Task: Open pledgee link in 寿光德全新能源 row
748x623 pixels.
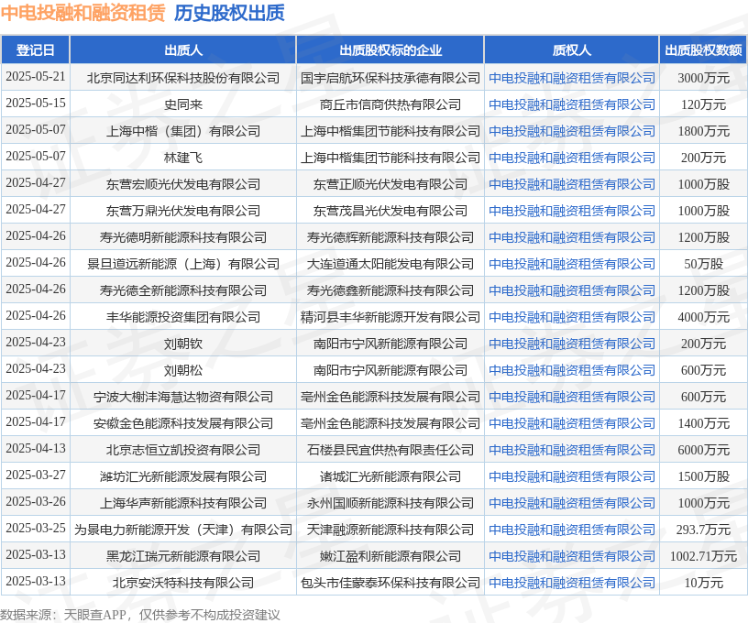Action: point(571,290)
